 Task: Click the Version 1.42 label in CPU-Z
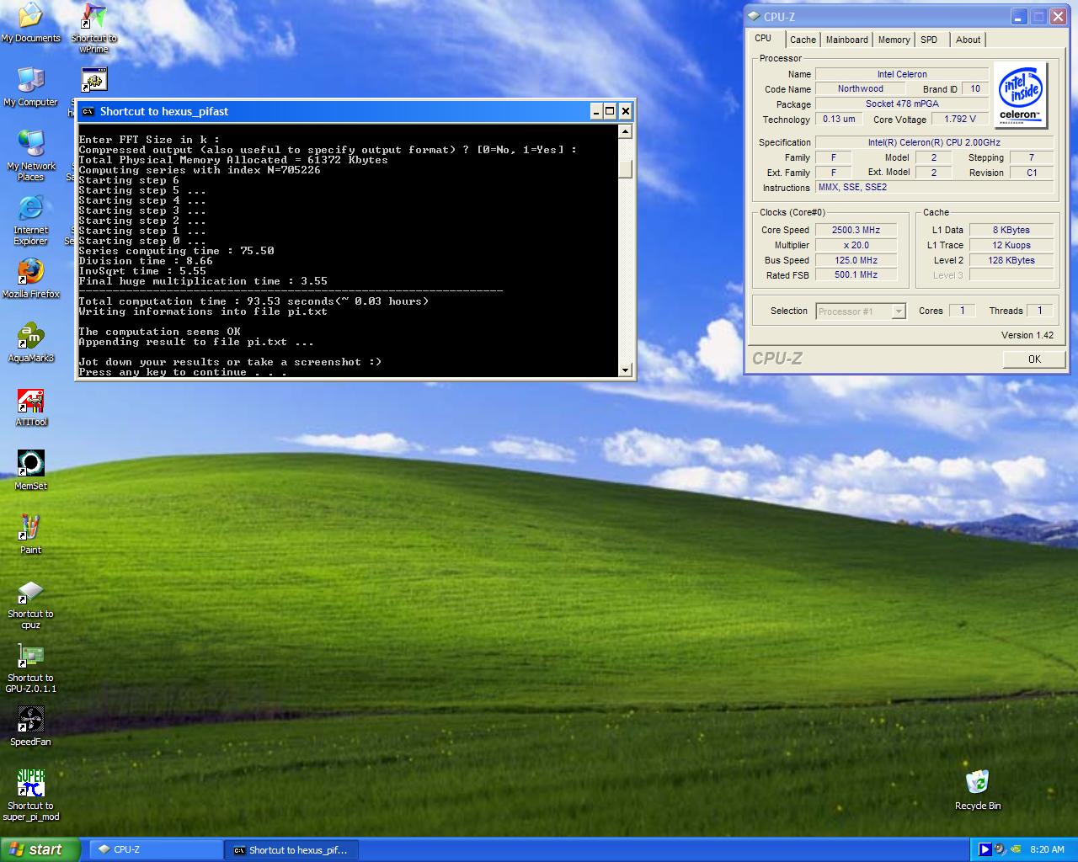(1027, 335)
